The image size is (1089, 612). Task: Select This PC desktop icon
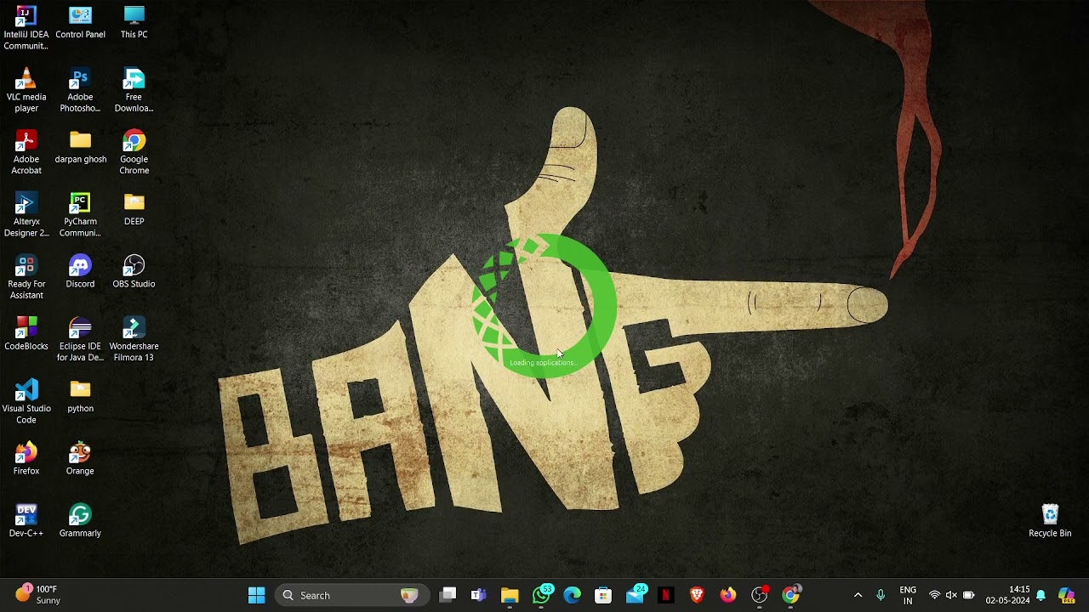[134, 23]
